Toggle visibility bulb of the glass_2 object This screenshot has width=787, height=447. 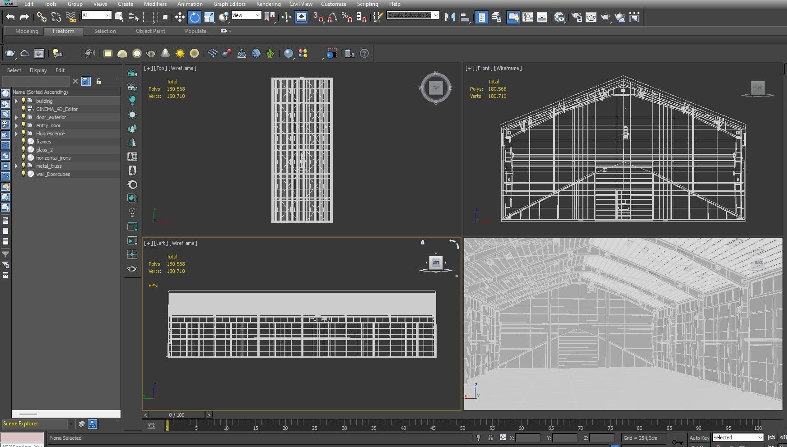(x=23, y=149)
